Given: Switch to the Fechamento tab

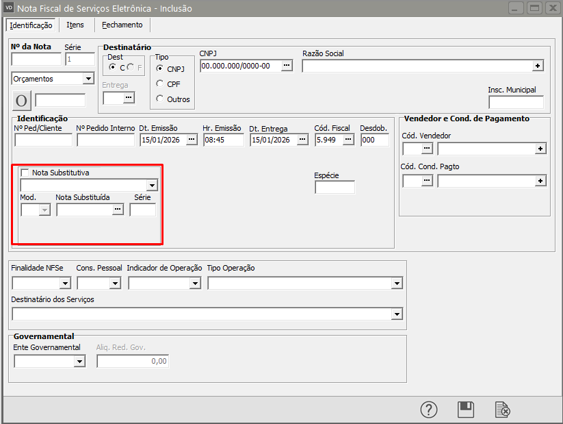Looking at the screenshot, I should coord(122,25).
